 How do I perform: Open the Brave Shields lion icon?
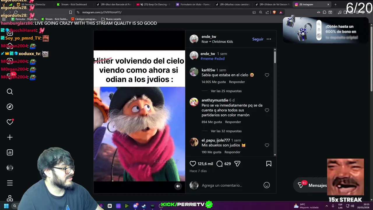coord(274,12)
